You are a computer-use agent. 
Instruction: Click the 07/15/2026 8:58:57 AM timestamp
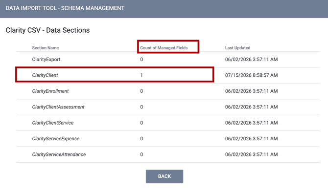click(x=252, y=75)
